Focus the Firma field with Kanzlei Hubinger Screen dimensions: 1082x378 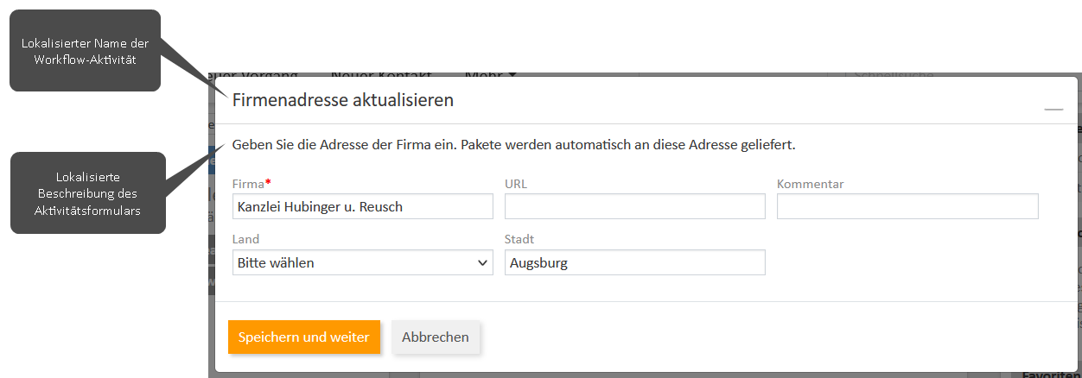tap(363, 207)
